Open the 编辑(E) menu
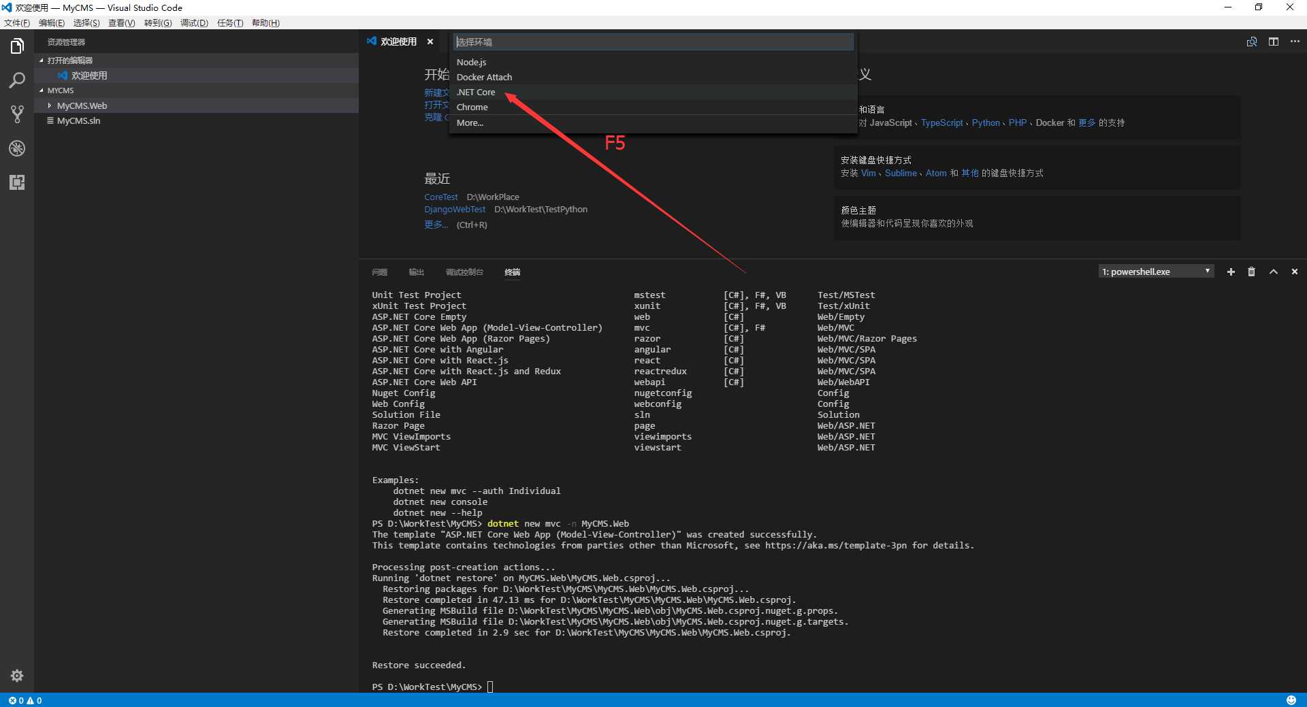Image resolution: width=1307 pixels, height=707 pixels. [x=52, y=23]
